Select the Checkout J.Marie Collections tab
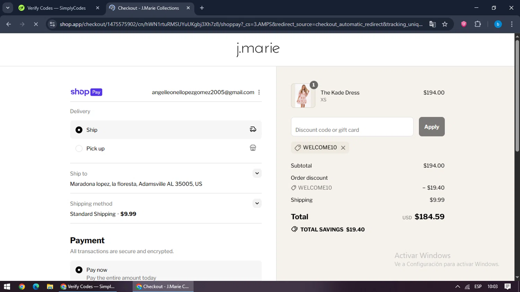Image resolution: width=520 pixels, height=292 pixels. (x=148, y=8)
